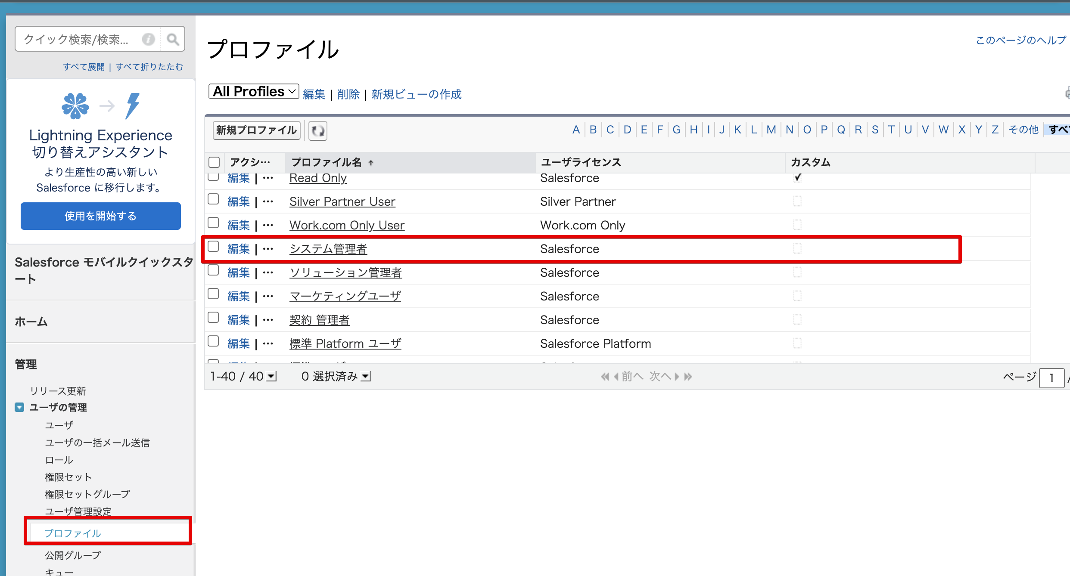
Task: Tick the select-all checkbox in table header
Action: (x=214, y=162)
